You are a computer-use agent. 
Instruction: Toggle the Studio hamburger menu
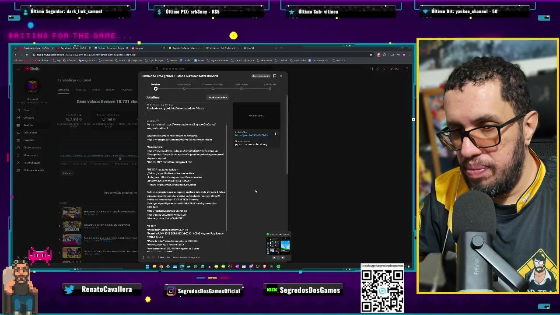click(x=18, y=69)
